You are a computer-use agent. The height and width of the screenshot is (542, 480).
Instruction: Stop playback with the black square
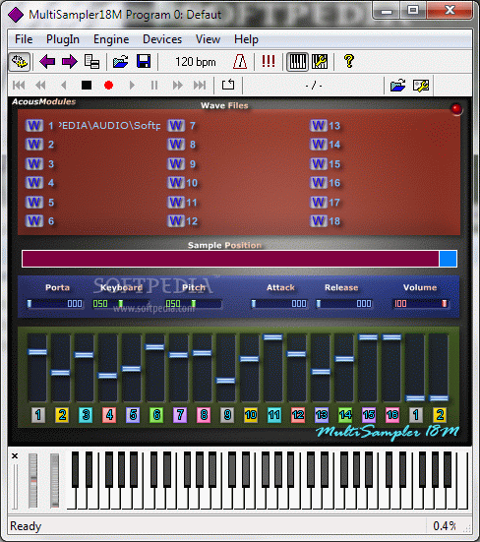coord(87,85)
